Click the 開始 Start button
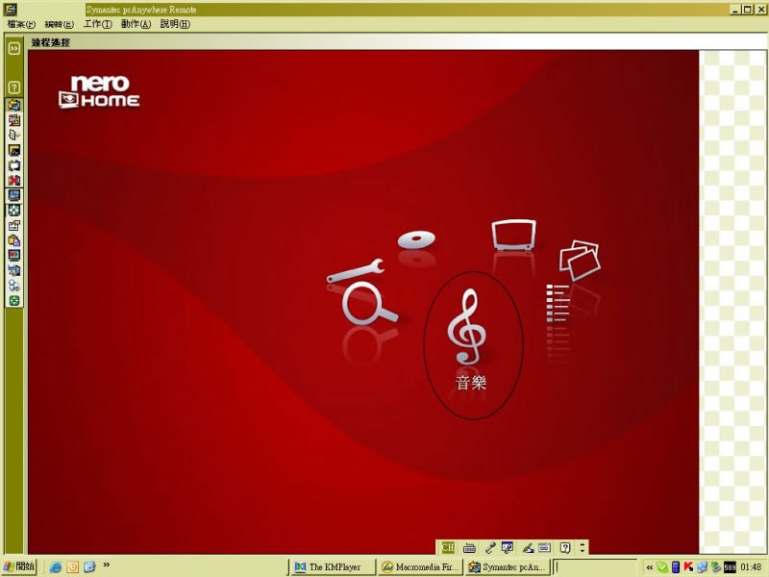The image size is (769, 577). pos(19,566)
